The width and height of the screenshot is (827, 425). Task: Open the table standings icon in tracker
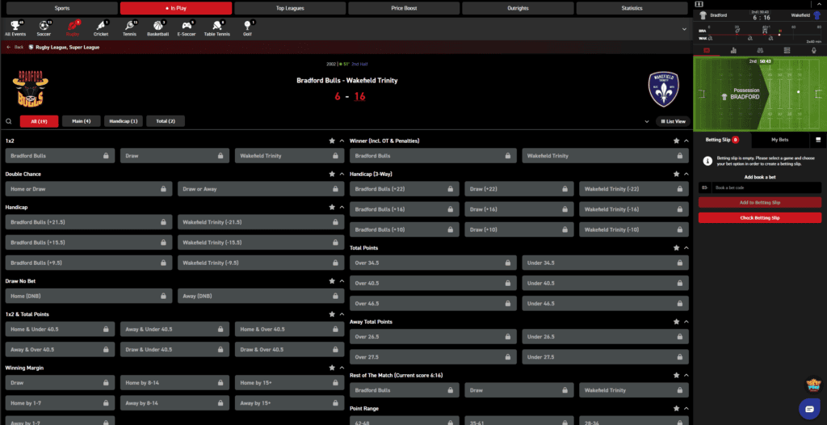tap(787, 51)
